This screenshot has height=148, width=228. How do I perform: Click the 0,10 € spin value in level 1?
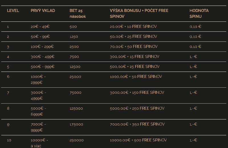(195, 26)
